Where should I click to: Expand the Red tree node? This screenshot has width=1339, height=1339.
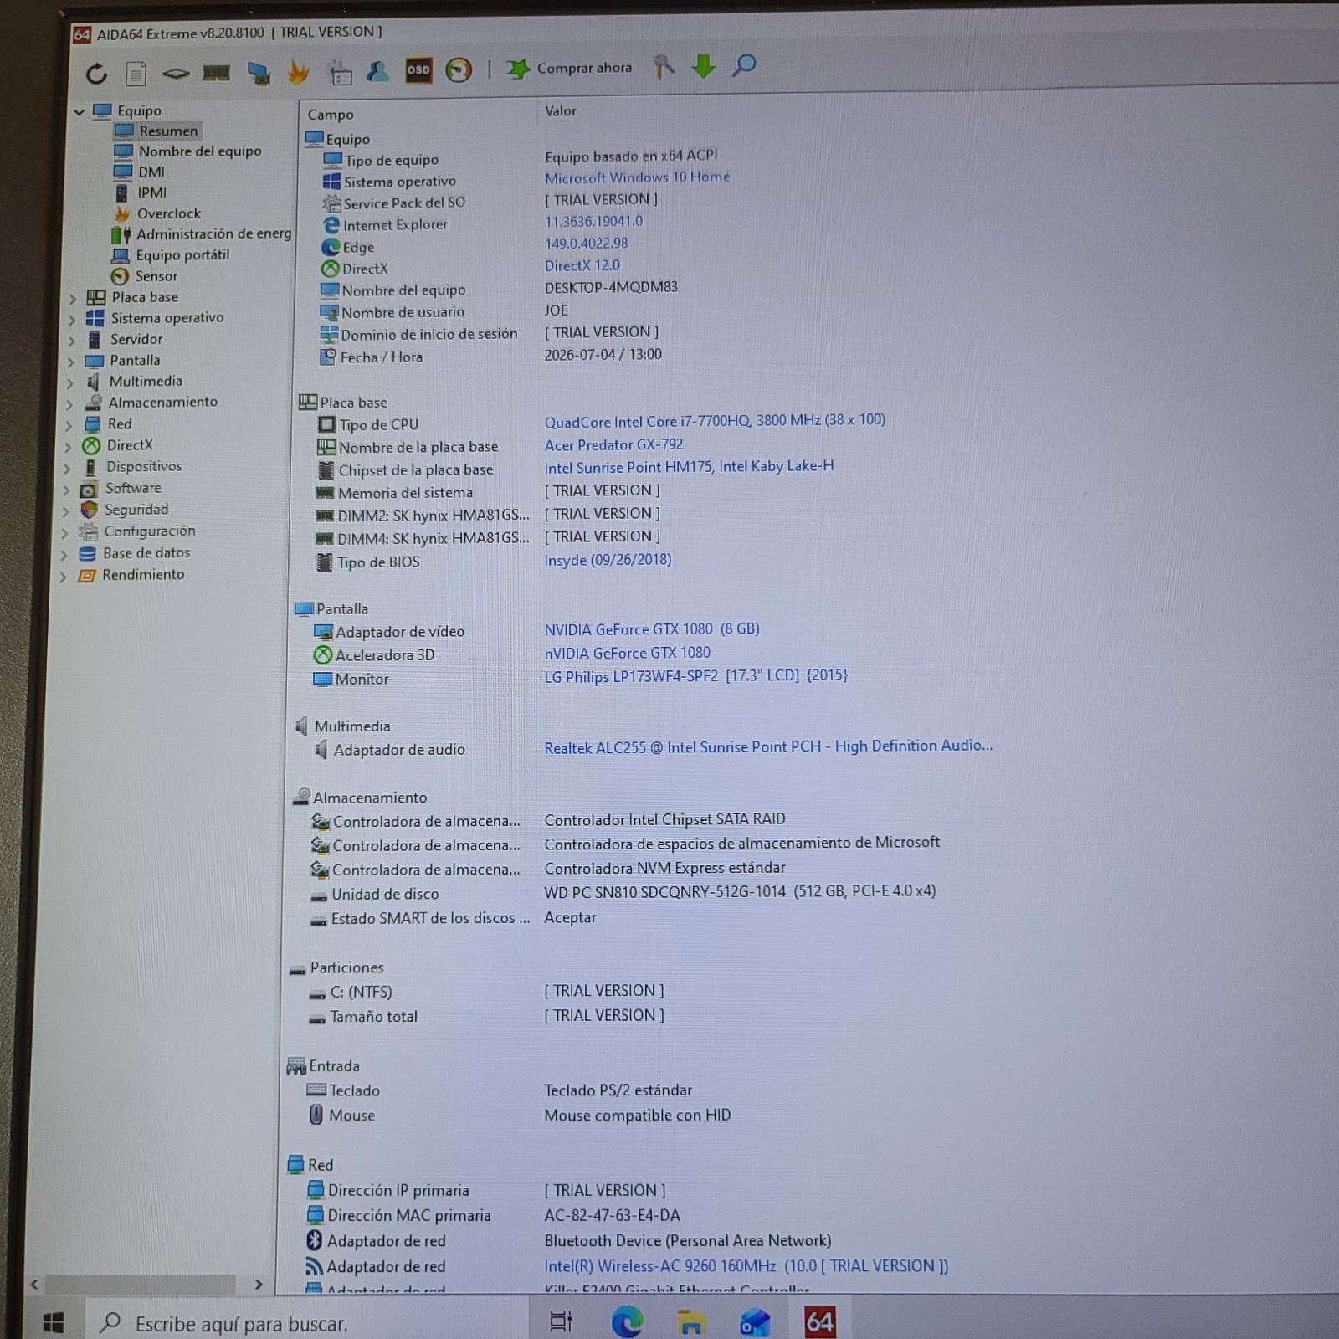click(x=69, y=425)
